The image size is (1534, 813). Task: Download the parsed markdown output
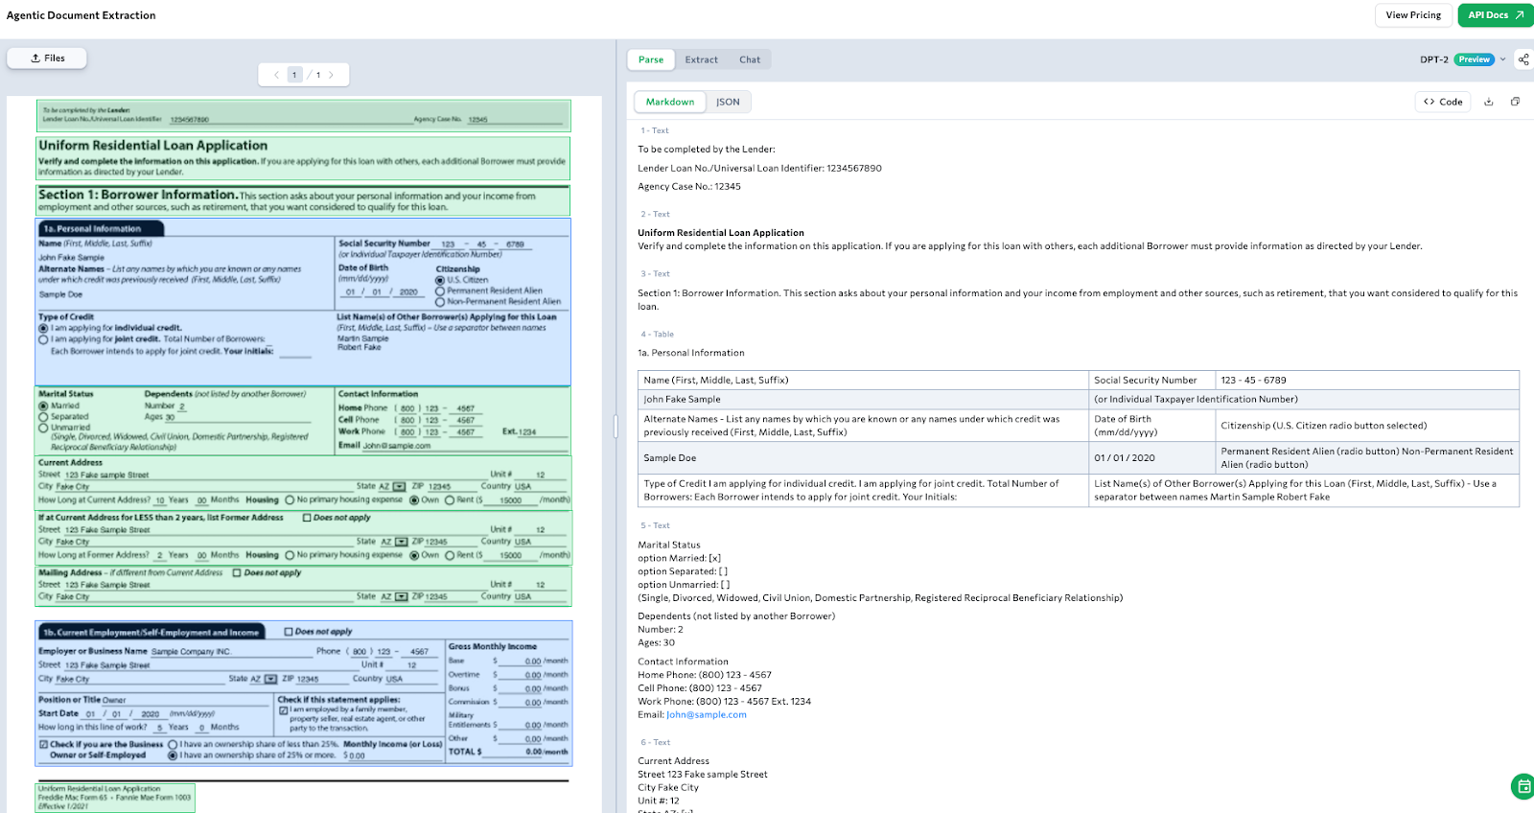1489,102
